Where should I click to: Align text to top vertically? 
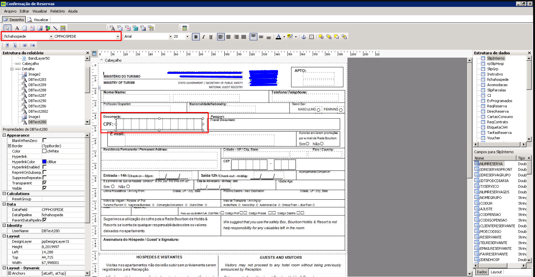pos(253,37)
